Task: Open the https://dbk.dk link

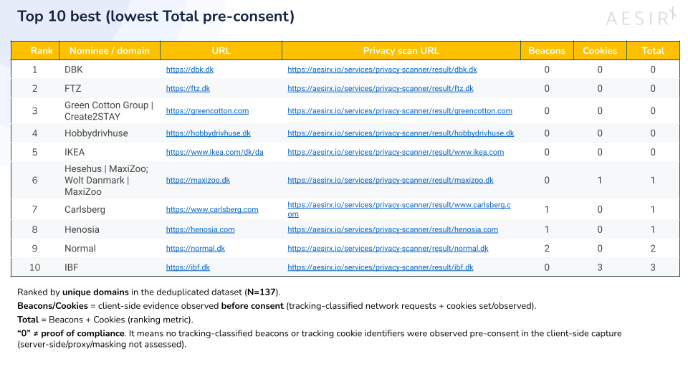Action: click(x=189, y=70)
